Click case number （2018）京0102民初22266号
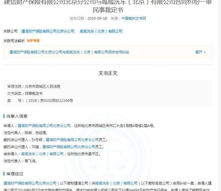This screenshot has width=221, height=191. (x=49, y=101)
